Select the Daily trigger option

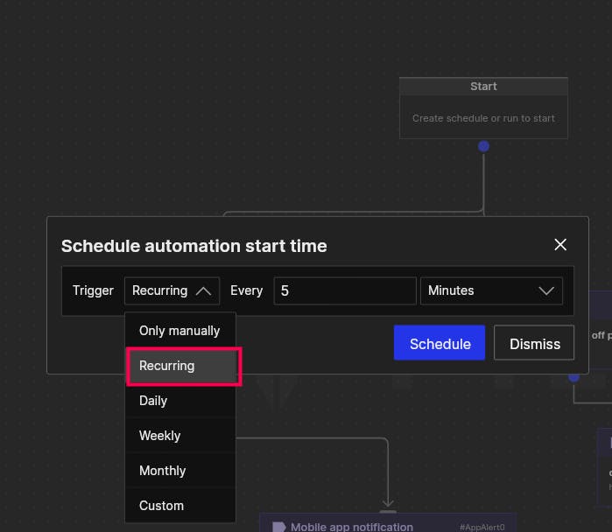click(x=180, y=401)
